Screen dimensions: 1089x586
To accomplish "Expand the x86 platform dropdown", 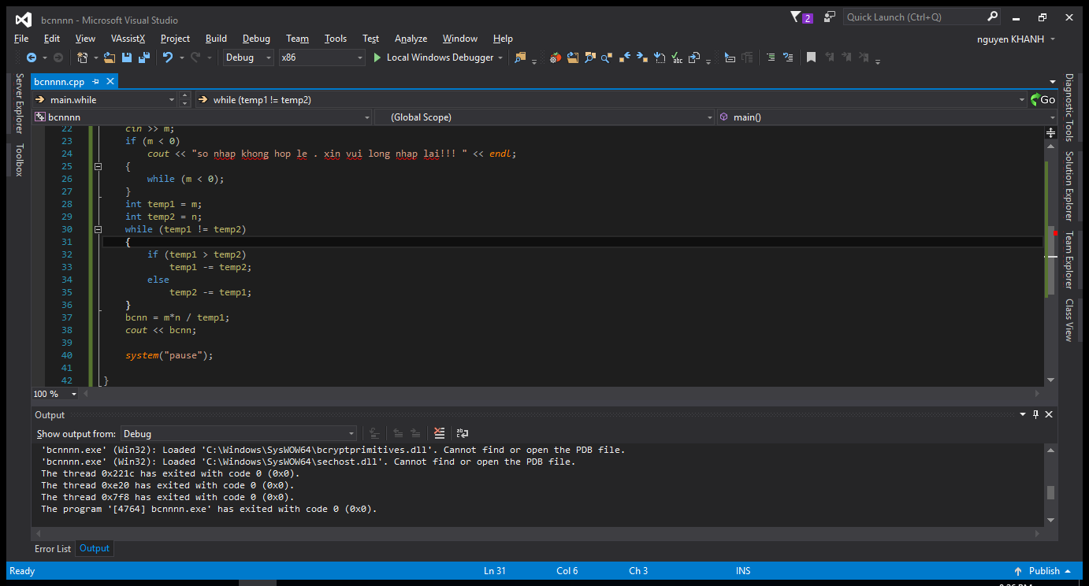I will [x=359, y=57].
